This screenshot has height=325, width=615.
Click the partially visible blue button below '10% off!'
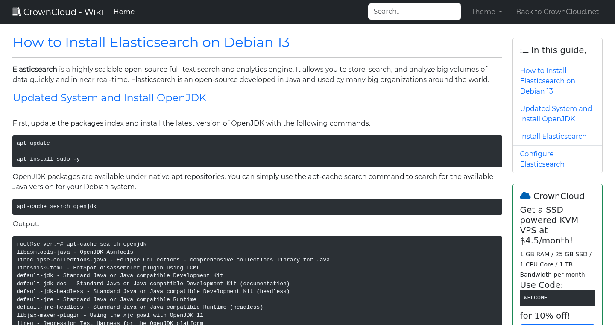point(557,324)
